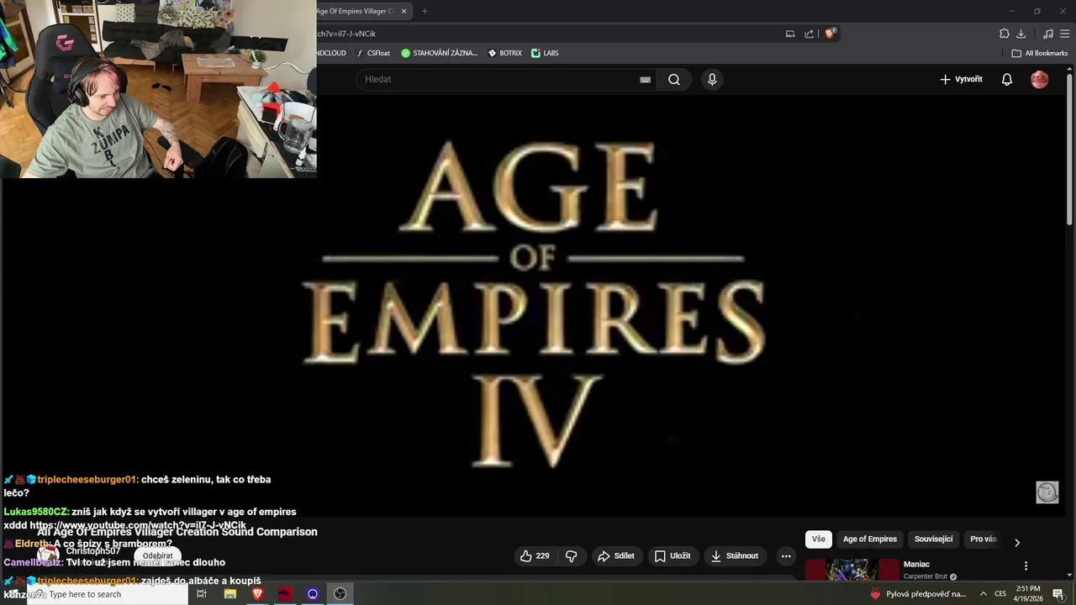Open the browser extensions puzzle icon
The height and width of the screenshot is (605, 1076).
click(1004, 34)
